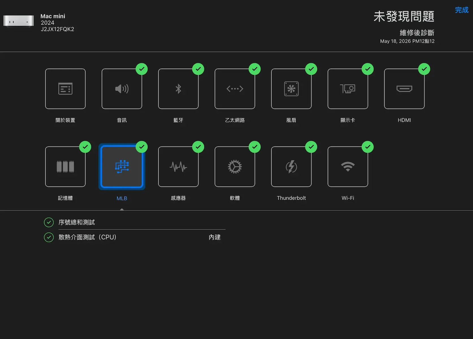Open the 乙太網路 Ethernet tile
Viewport: 473px width, 339px height.
[x=235, y=89]
